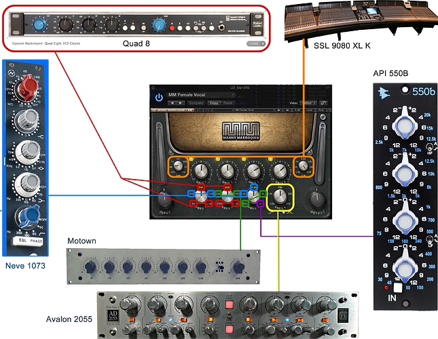Screen dimensions: 438x339
Task: Select the next preset arrow
Action: tap(181, 103)
